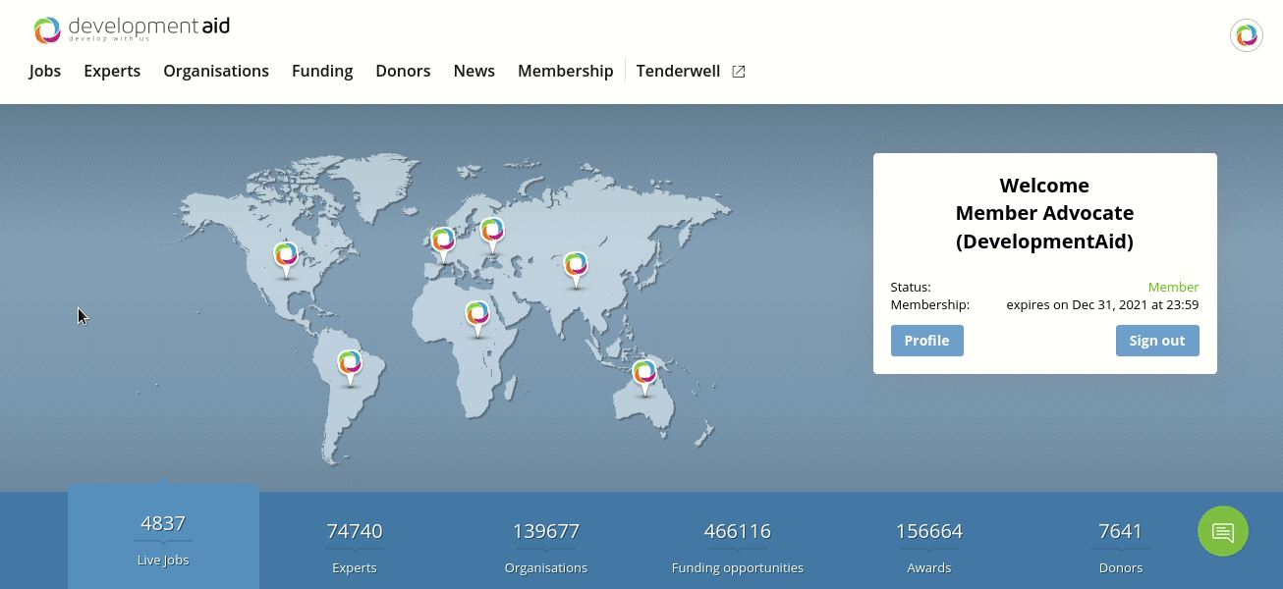Click the Australia map pin
Viewport: 1283px width, 589px height.
(x=644, y=374)
